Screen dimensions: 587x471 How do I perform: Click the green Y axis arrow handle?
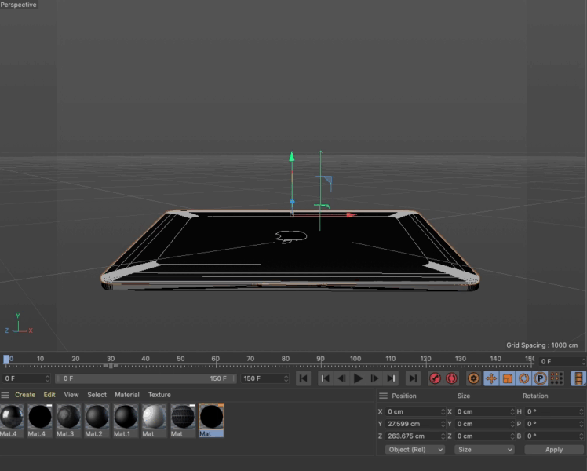click(x=292, y=156)
